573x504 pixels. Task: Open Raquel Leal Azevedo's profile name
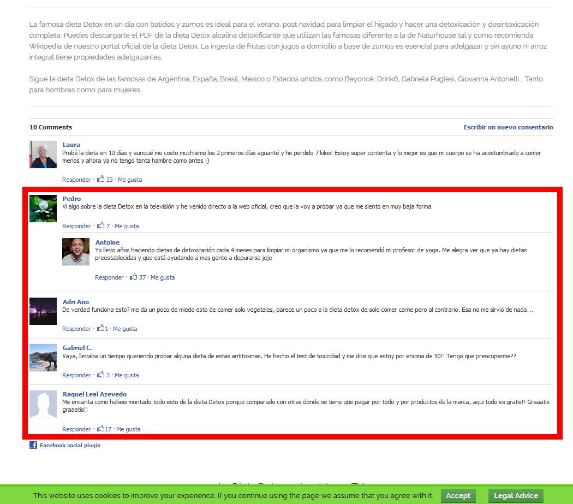pos(94,394)
